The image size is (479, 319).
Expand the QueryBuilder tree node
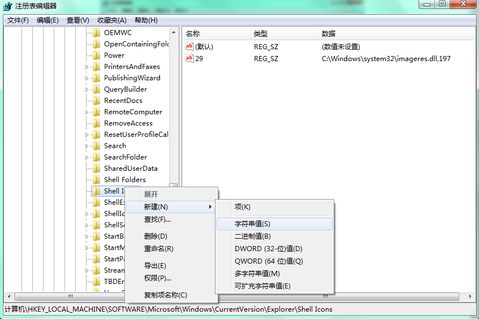tap(87, 89)
